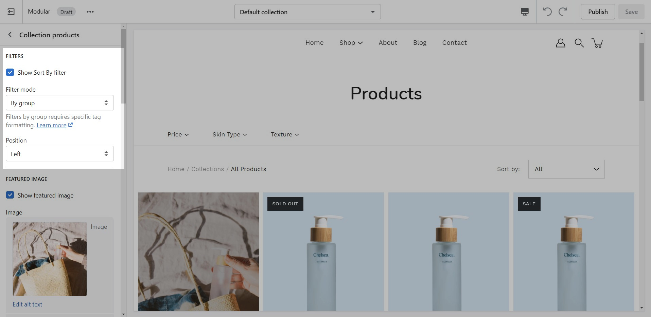Redo the last change

pyautogui.click(x=563, y=12)
